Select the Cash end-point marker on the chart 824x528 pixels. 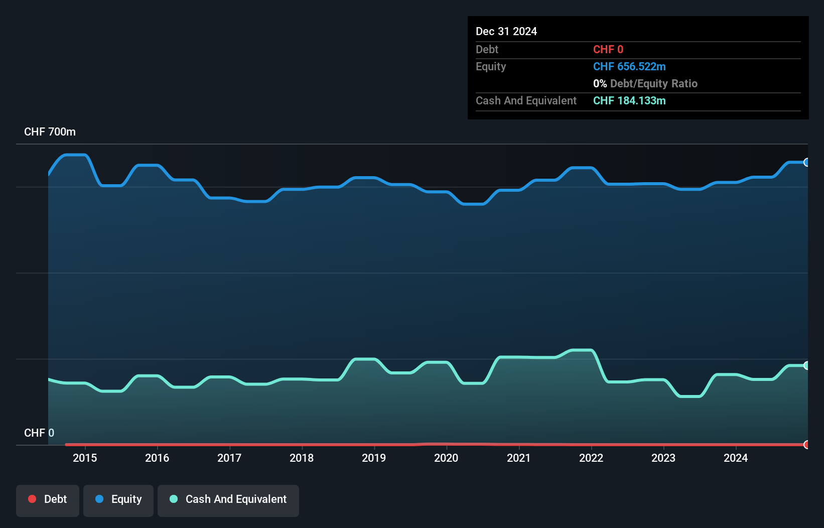coord(806,365)
